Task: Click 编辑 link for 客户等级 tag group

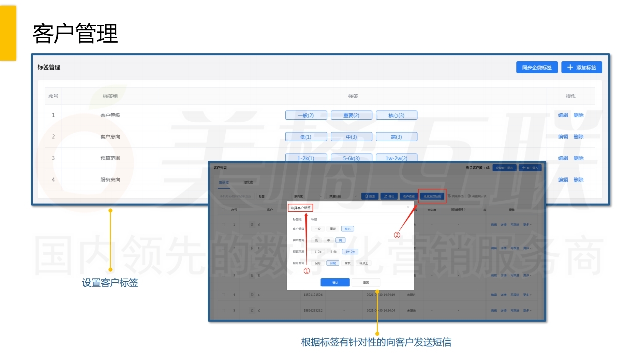Action: tap(563, 115)
